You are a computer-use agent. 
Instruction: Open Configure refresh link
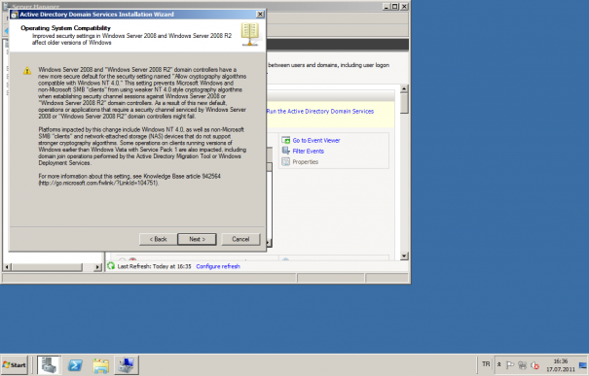click(x=218, y=266)
